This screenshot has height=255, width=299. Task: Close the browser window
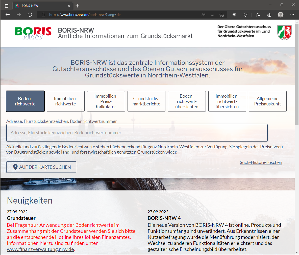tap(293, 5)
